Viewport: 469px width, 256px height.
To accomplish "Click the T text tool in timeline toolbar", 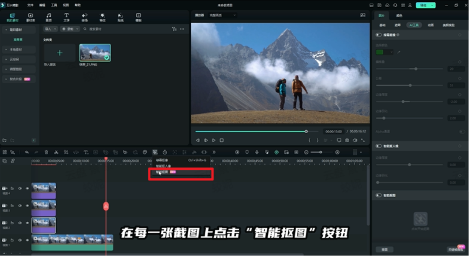I will tap(86, 152).
